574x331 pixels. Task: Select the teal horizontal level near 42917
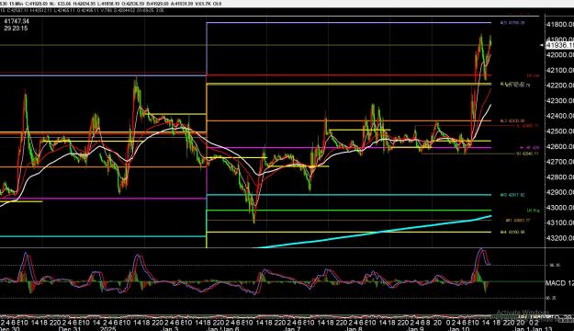point(349,195)
